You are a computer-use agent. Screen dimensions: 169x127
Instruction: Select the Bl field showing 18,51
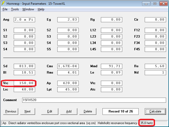pos(24,72)
